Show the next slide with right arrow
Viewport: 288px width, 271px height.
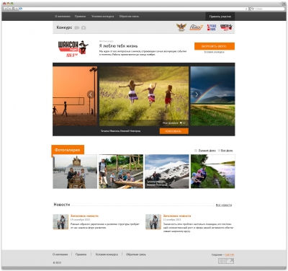[x=197, y=94]
